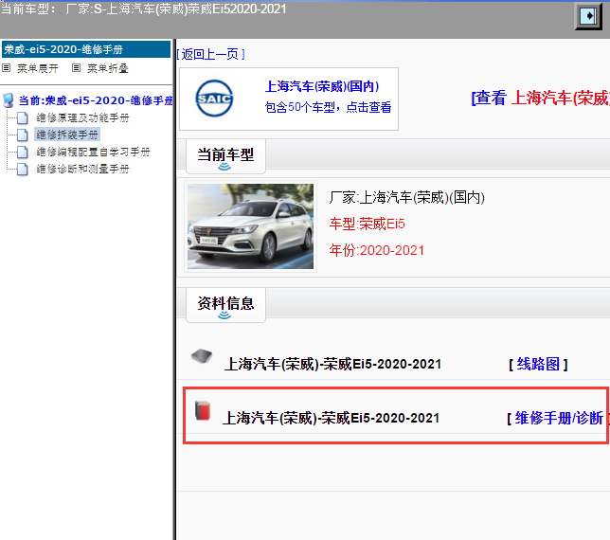Open 维修编程配置自学习手册 in the tree
This screenshot has height=540, width=610.
pyautogui.click(x=93, y=152)
